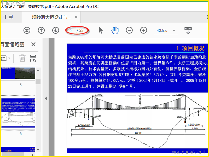The image size is (209, 157).
Task: Select page 7 thumbnail at bottom
Action: (18, 150)
